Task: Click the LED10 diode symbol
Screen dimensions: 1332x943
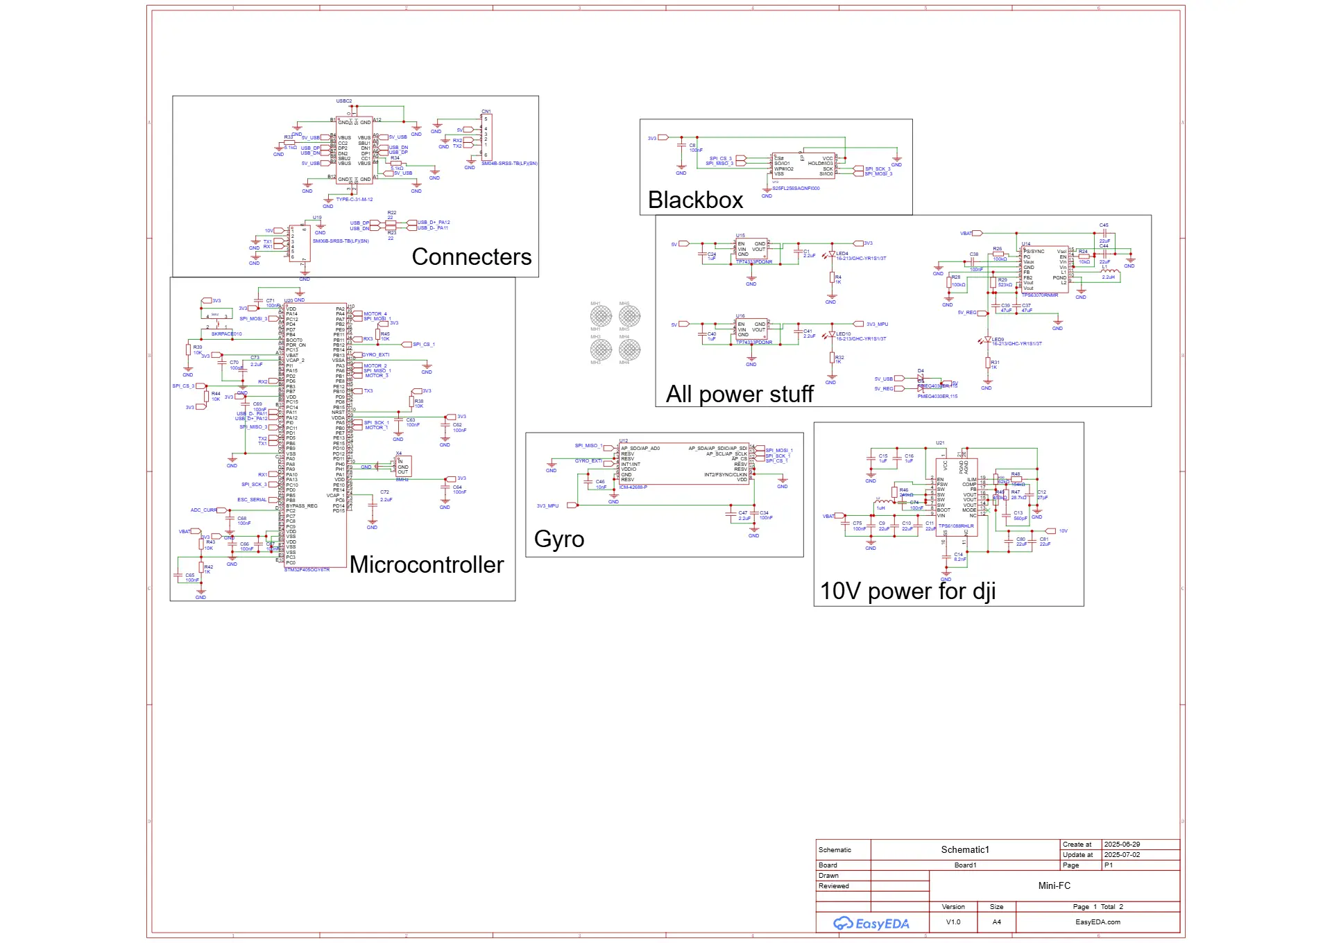Action: pyautogui.click(x=831, y=335)
